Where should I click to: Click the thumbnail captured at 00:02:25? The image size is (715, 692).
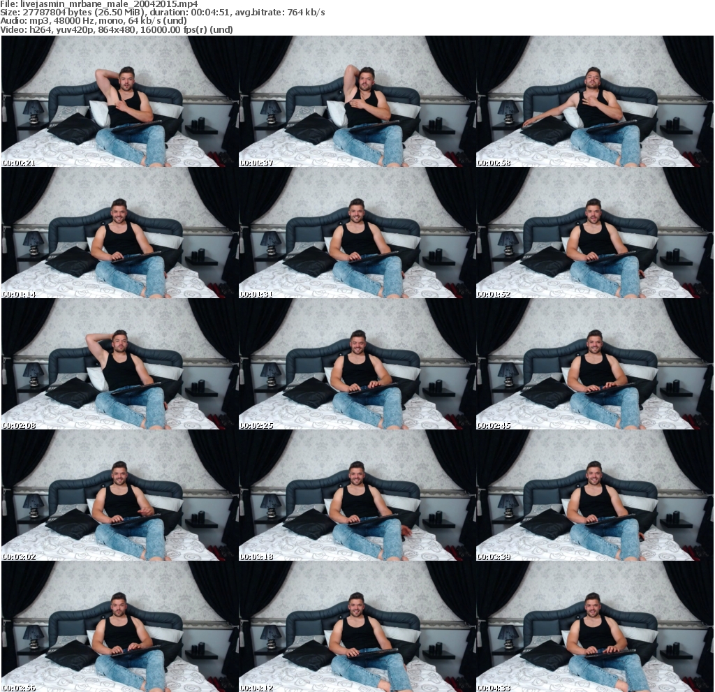[357, 364]
